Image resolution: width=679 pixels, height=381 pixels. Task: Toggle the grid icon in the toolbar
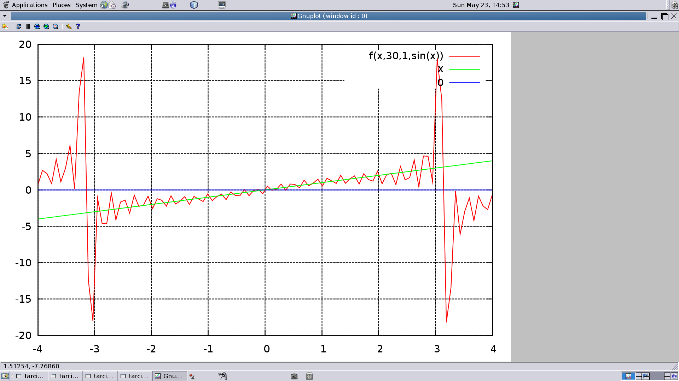point(28,26)
